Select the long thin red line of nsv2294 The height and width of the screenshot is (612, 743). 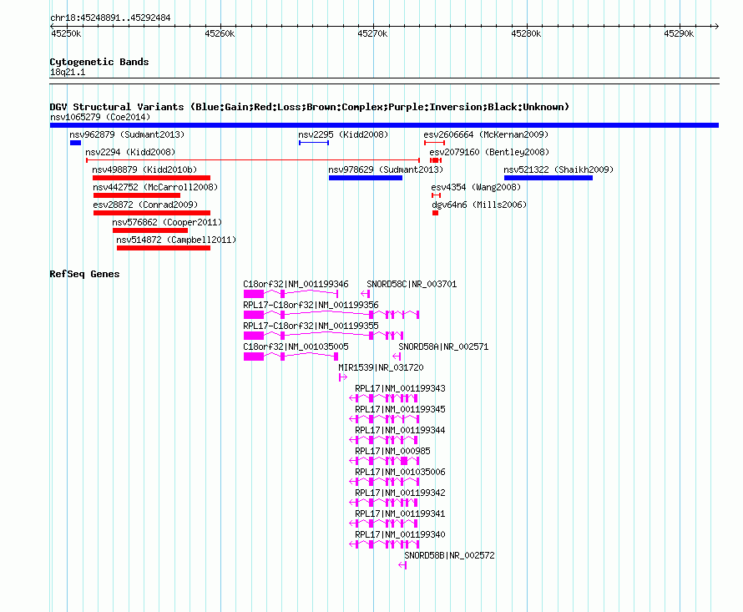[x=253, y=160]
